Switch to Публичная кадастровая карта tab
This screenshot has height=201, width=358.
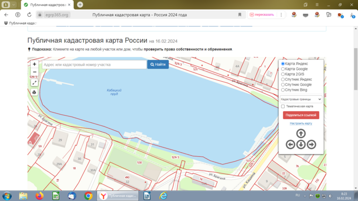pos(48,5)
